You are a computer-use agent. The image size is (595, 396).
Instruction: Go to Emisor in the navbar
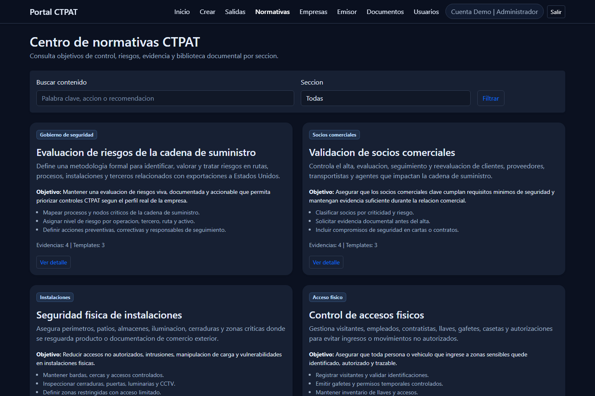coord(347,12)
